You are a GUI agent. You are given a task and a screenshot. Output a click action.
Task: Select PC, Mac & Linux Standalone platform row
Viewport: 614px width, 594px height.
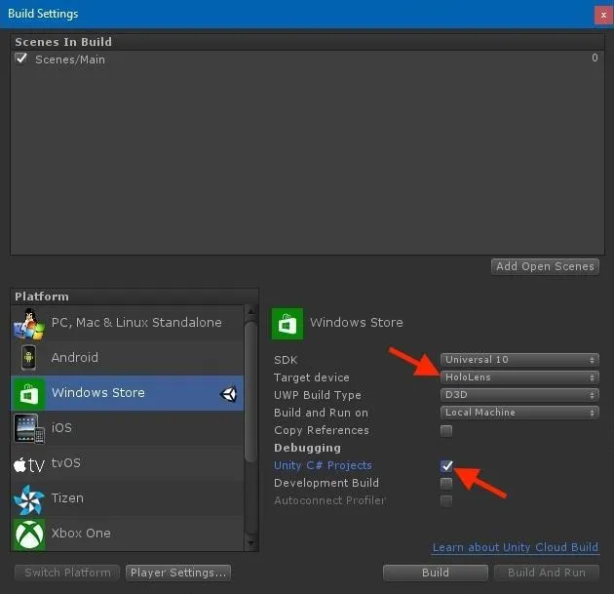pyautogui.click(x=128, y=323)
